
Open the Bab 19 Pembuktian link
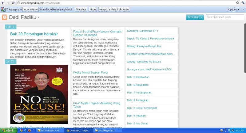138,77
